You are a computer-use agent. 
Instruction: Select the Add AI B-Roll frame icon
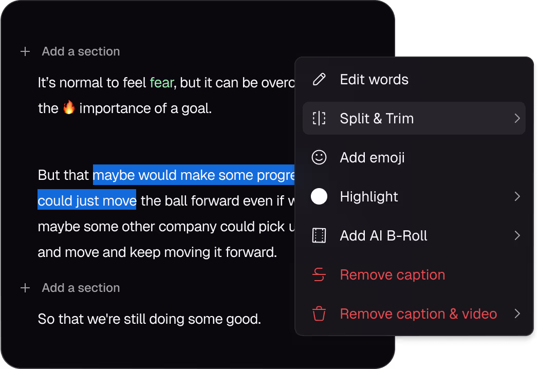[319, 235]
